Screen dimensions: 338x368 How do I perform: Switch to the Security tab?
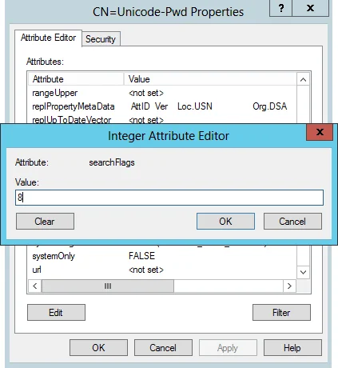coord(101,39)
